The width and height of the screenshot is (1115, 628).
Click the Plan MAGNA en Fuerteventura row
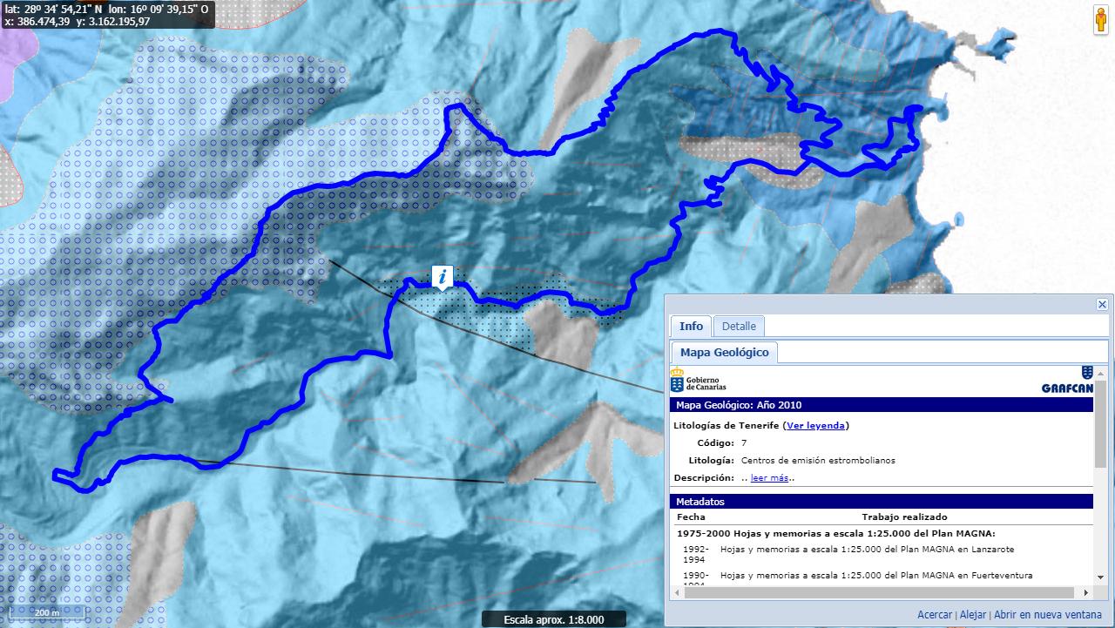[x=876, y=576]
